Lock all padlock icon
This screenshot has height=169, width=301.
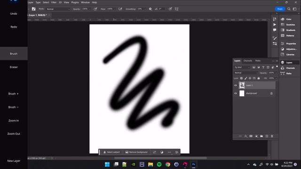point(259,78)
